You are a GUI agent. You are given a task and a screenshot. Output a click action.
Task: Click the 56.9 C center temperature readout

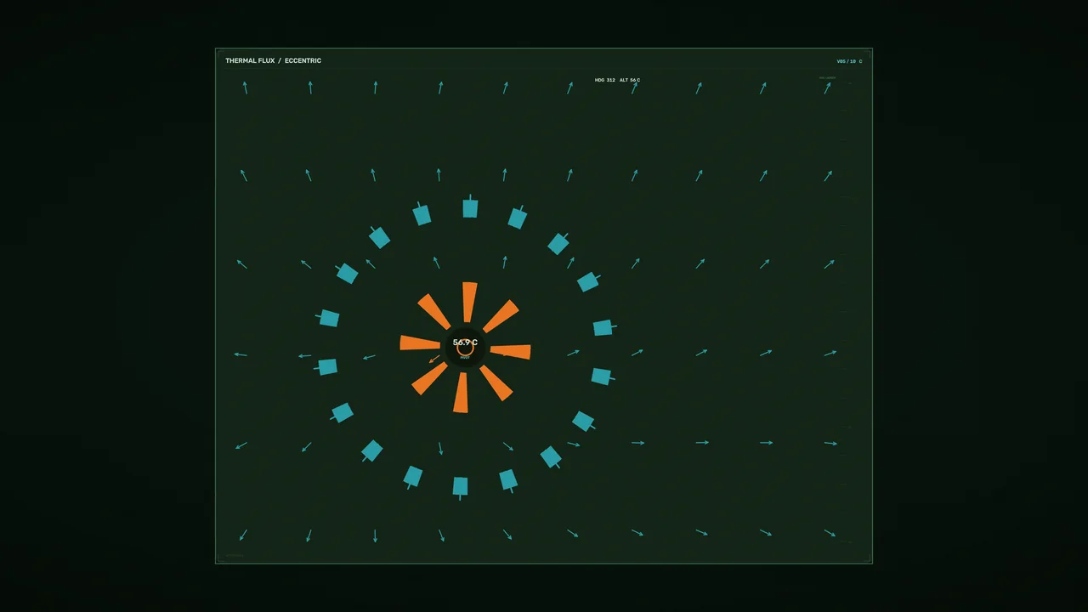pyautogui.click(x=465, y=343)
